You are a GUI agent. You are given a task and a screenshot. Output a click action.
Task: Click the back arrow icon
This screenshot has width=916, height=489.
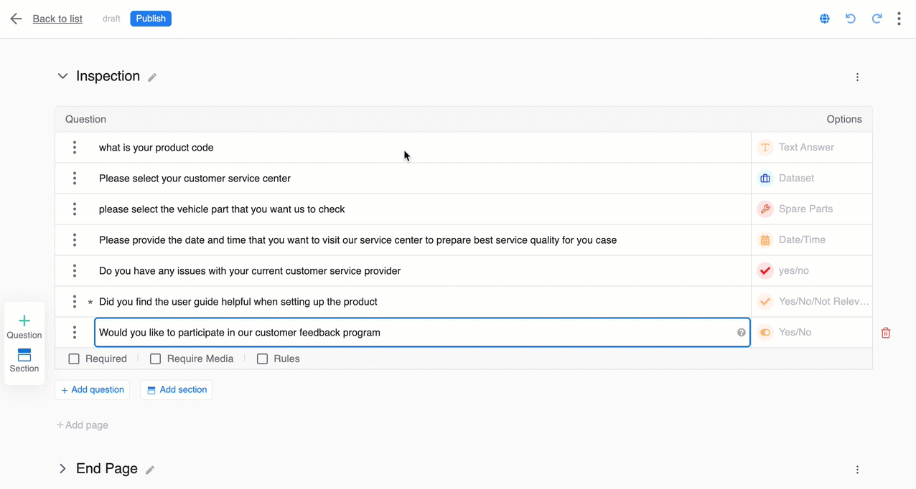(x=16, y=19)
